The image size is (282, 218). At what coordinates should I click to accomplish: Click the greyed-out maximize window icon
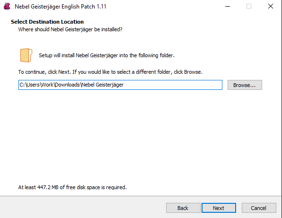click(249, 6)
